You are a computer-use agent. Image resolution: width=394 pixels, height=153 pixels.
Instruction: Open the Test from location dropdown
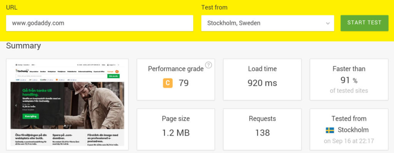pos(268,23)
